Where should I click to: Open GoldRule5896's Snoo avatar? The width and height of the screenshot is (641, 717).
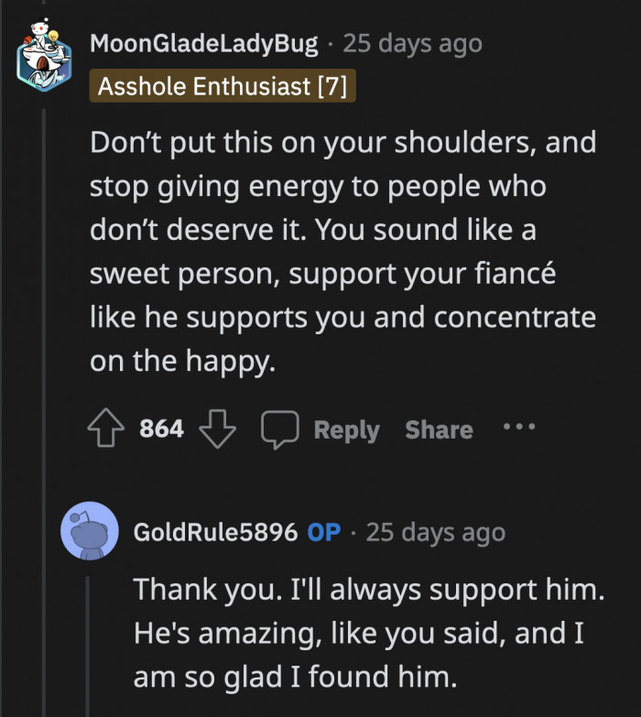89,531
